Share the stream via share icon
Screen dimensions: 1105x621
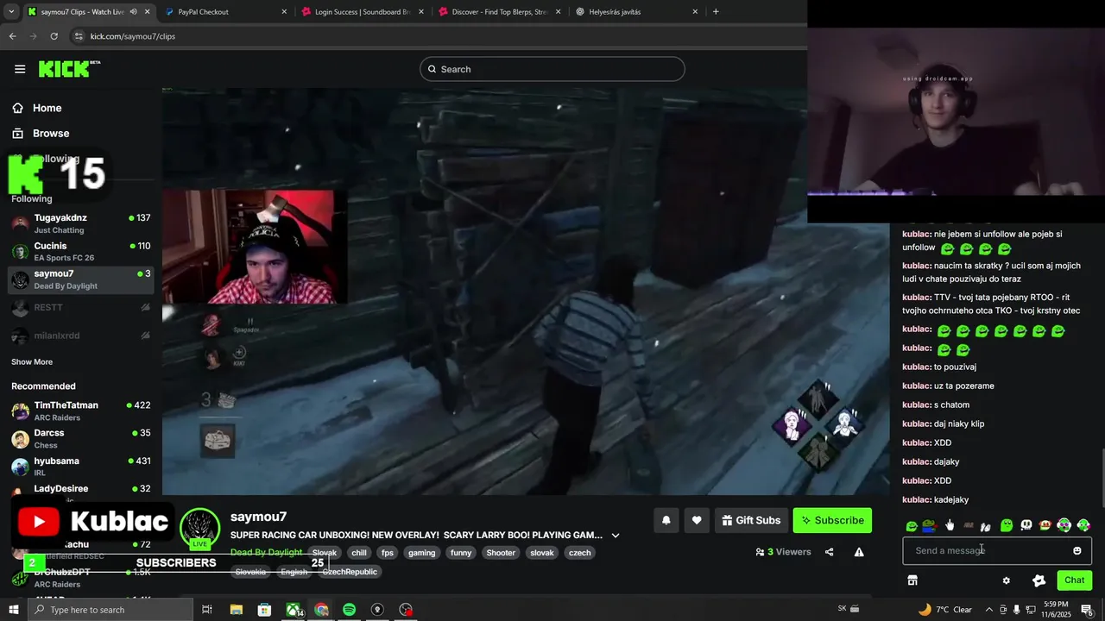tap(829, 552)
